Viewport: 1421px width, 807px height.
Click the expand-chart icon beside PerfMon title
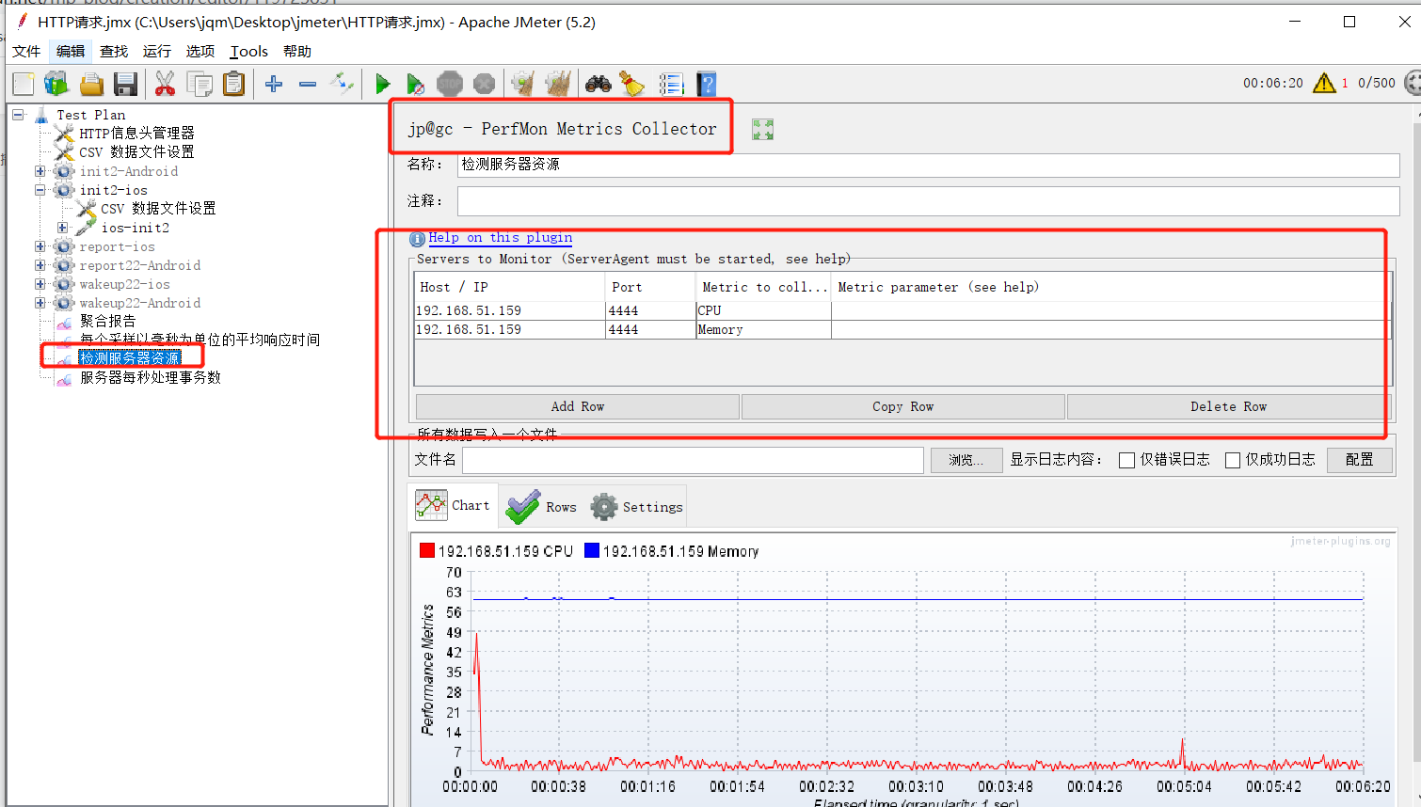(762, 129)
